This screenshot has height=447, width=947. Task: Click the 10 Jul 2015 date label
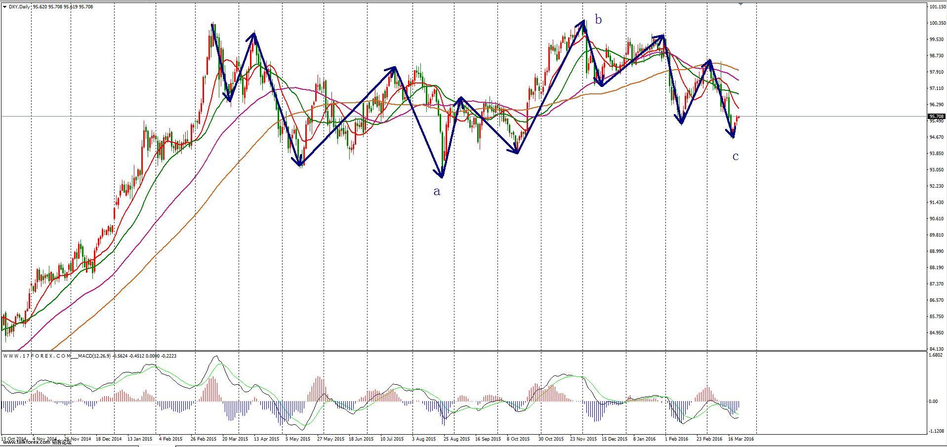coord(393,439)
